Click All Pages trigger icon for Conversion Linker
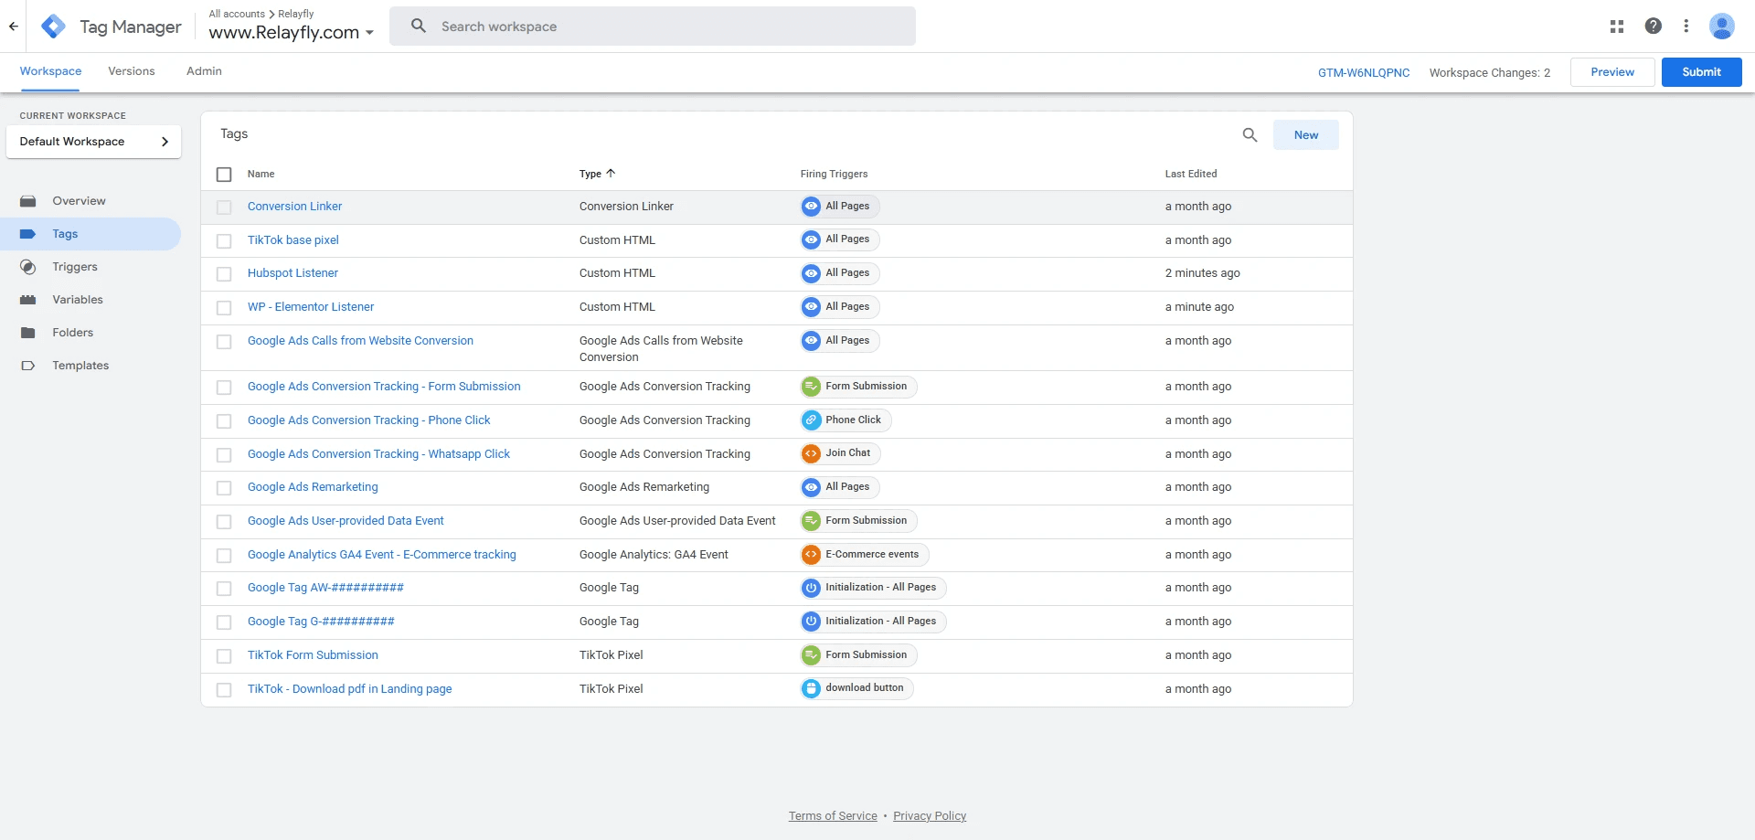This screenshot has width=1755, height=840. click(x=811, y=207)
